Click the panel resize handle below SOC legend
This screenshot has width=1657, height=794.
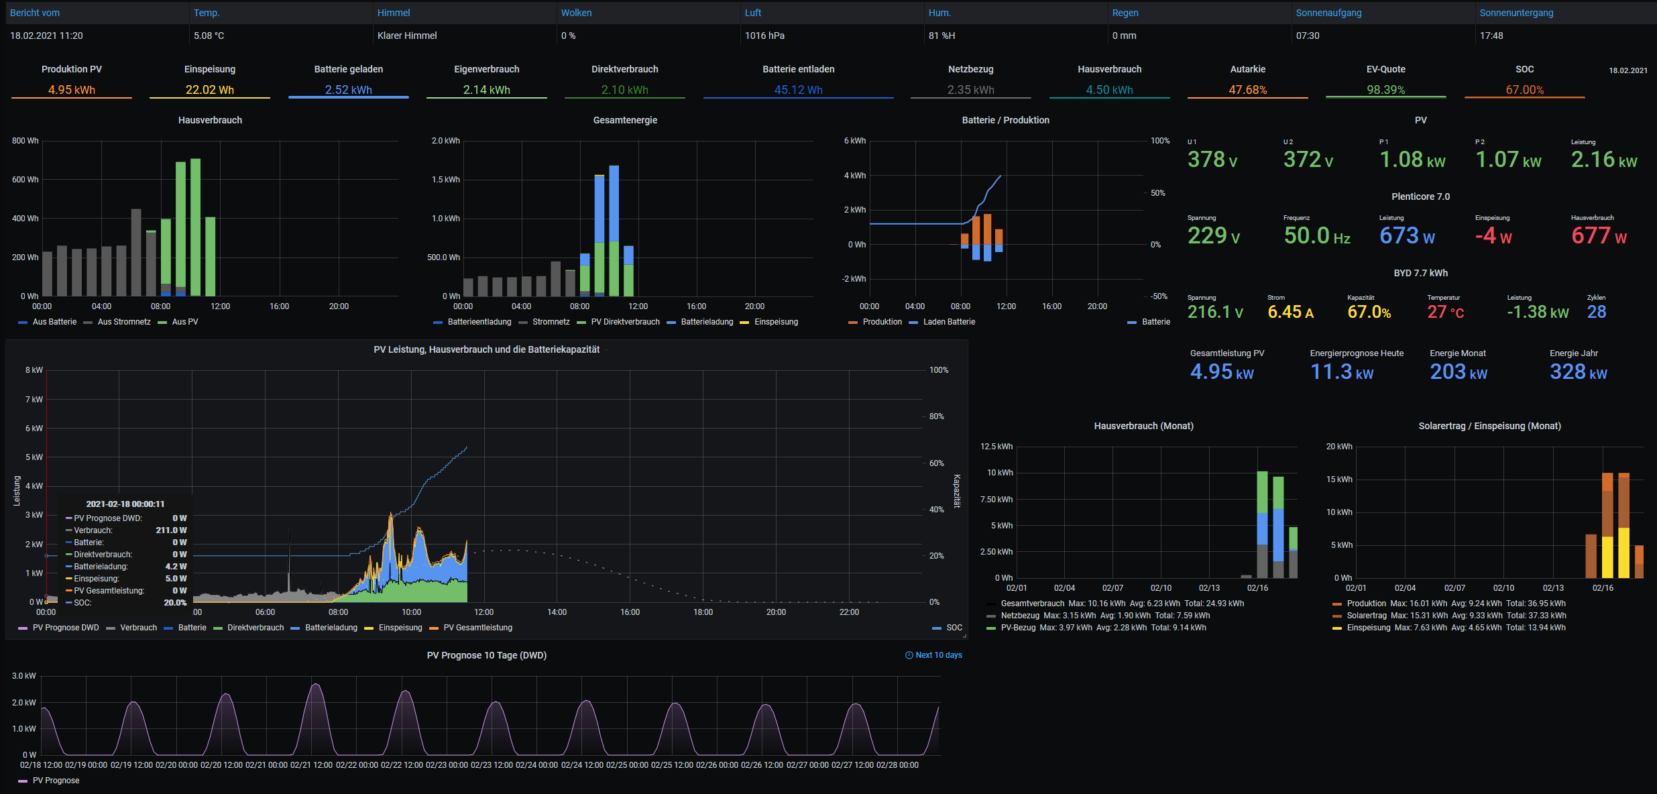point(964,636)
